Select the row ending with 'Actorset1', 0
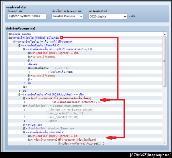Screen dimensions: 172x158 click(85, 144)
